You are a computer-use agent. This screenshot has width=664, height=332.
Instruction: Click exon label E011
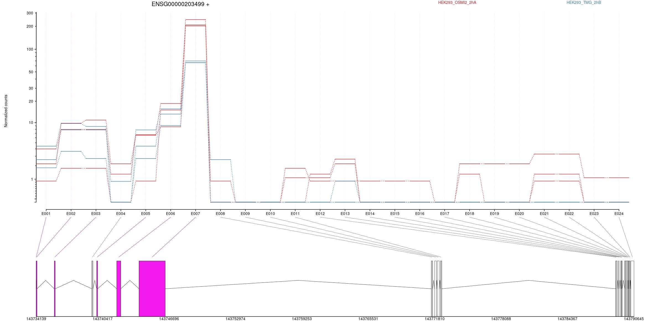(x=295, y=214)
